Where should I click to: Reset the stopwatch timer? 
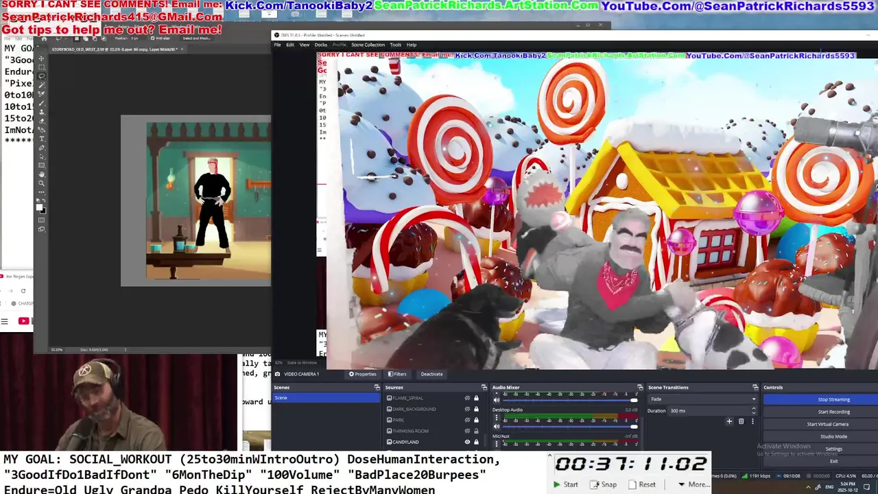642,484
